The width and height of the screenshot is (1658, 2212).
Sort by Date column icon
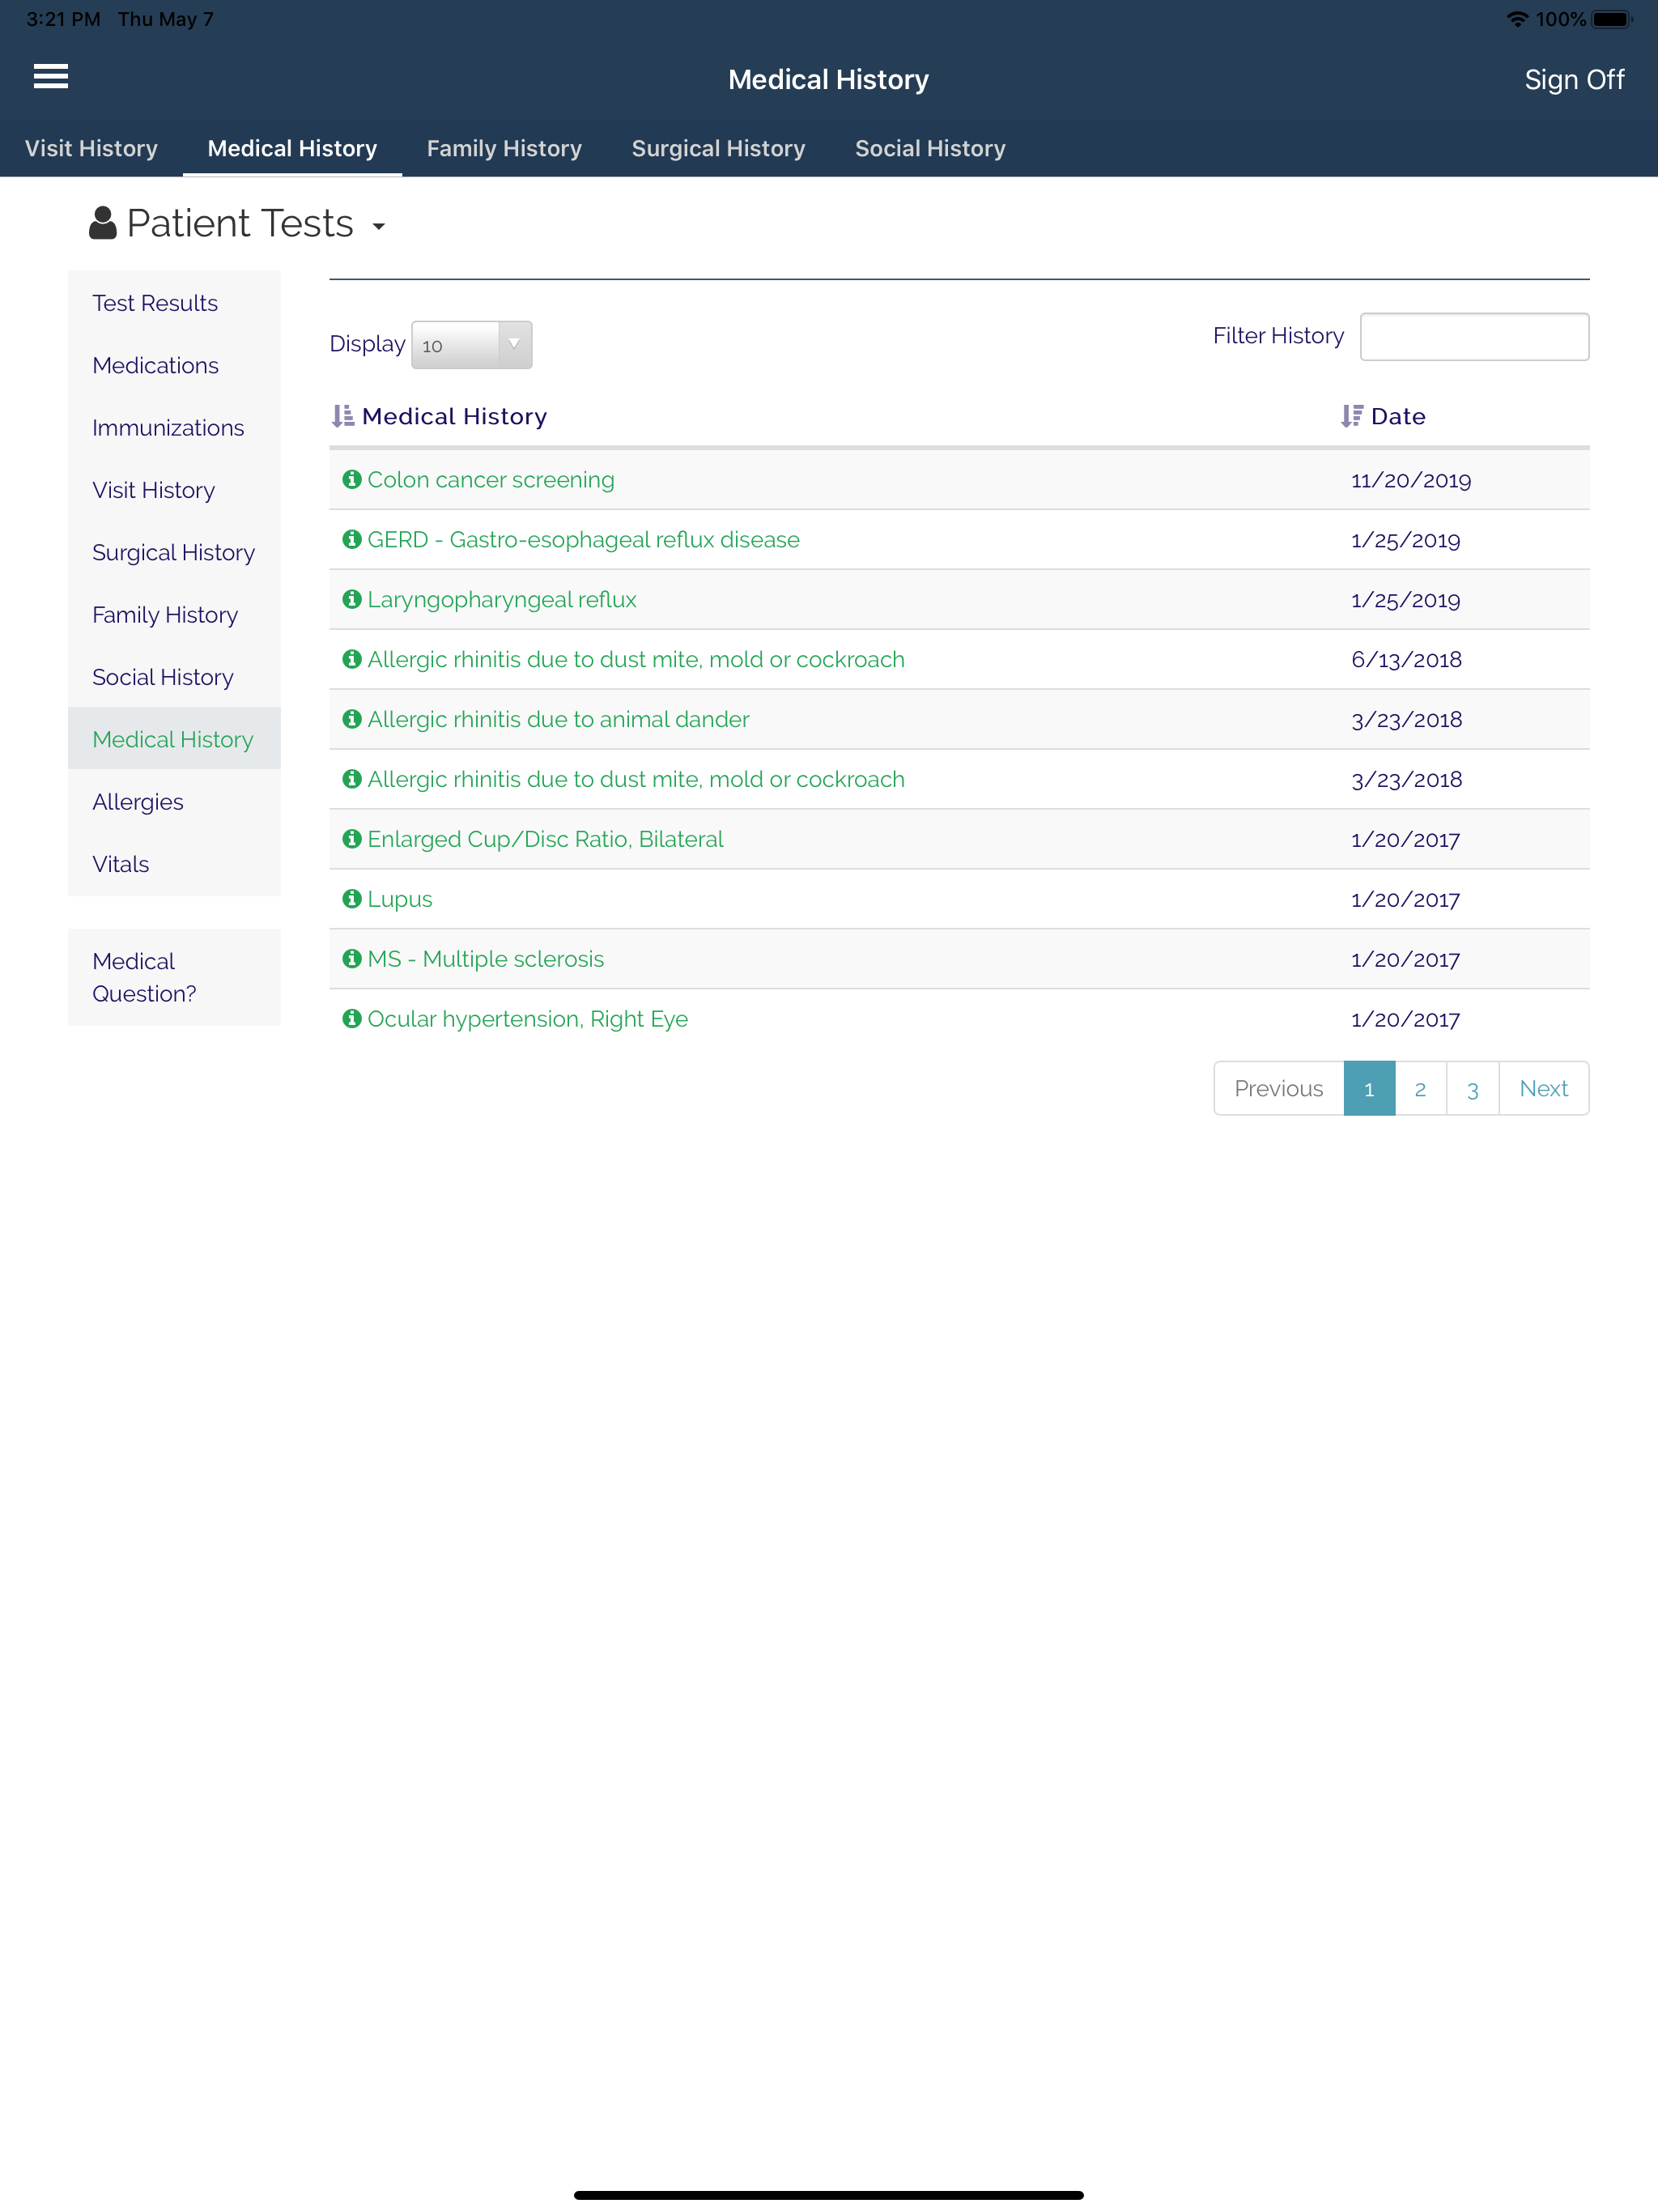click(1352, 417)
